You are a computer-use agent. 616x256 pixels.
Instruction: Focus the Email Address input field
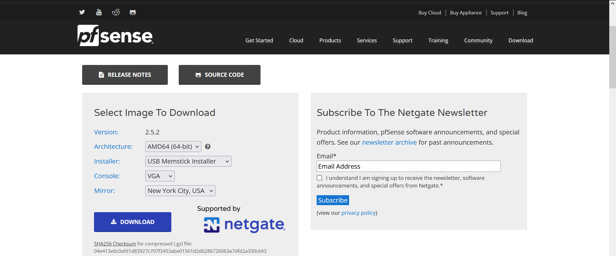408,166
